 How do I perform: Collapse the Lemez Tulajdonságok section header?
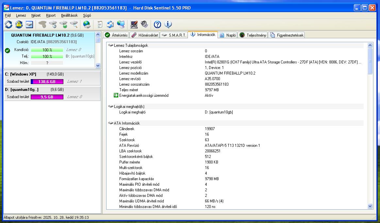tap(131, 45)
